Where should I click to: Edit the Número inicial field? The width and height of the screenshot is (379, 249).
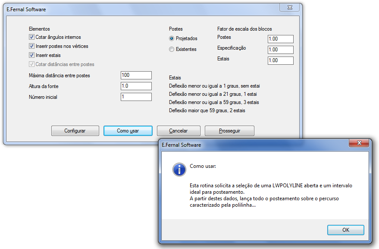pyautogui.click(x=136, y=97)
